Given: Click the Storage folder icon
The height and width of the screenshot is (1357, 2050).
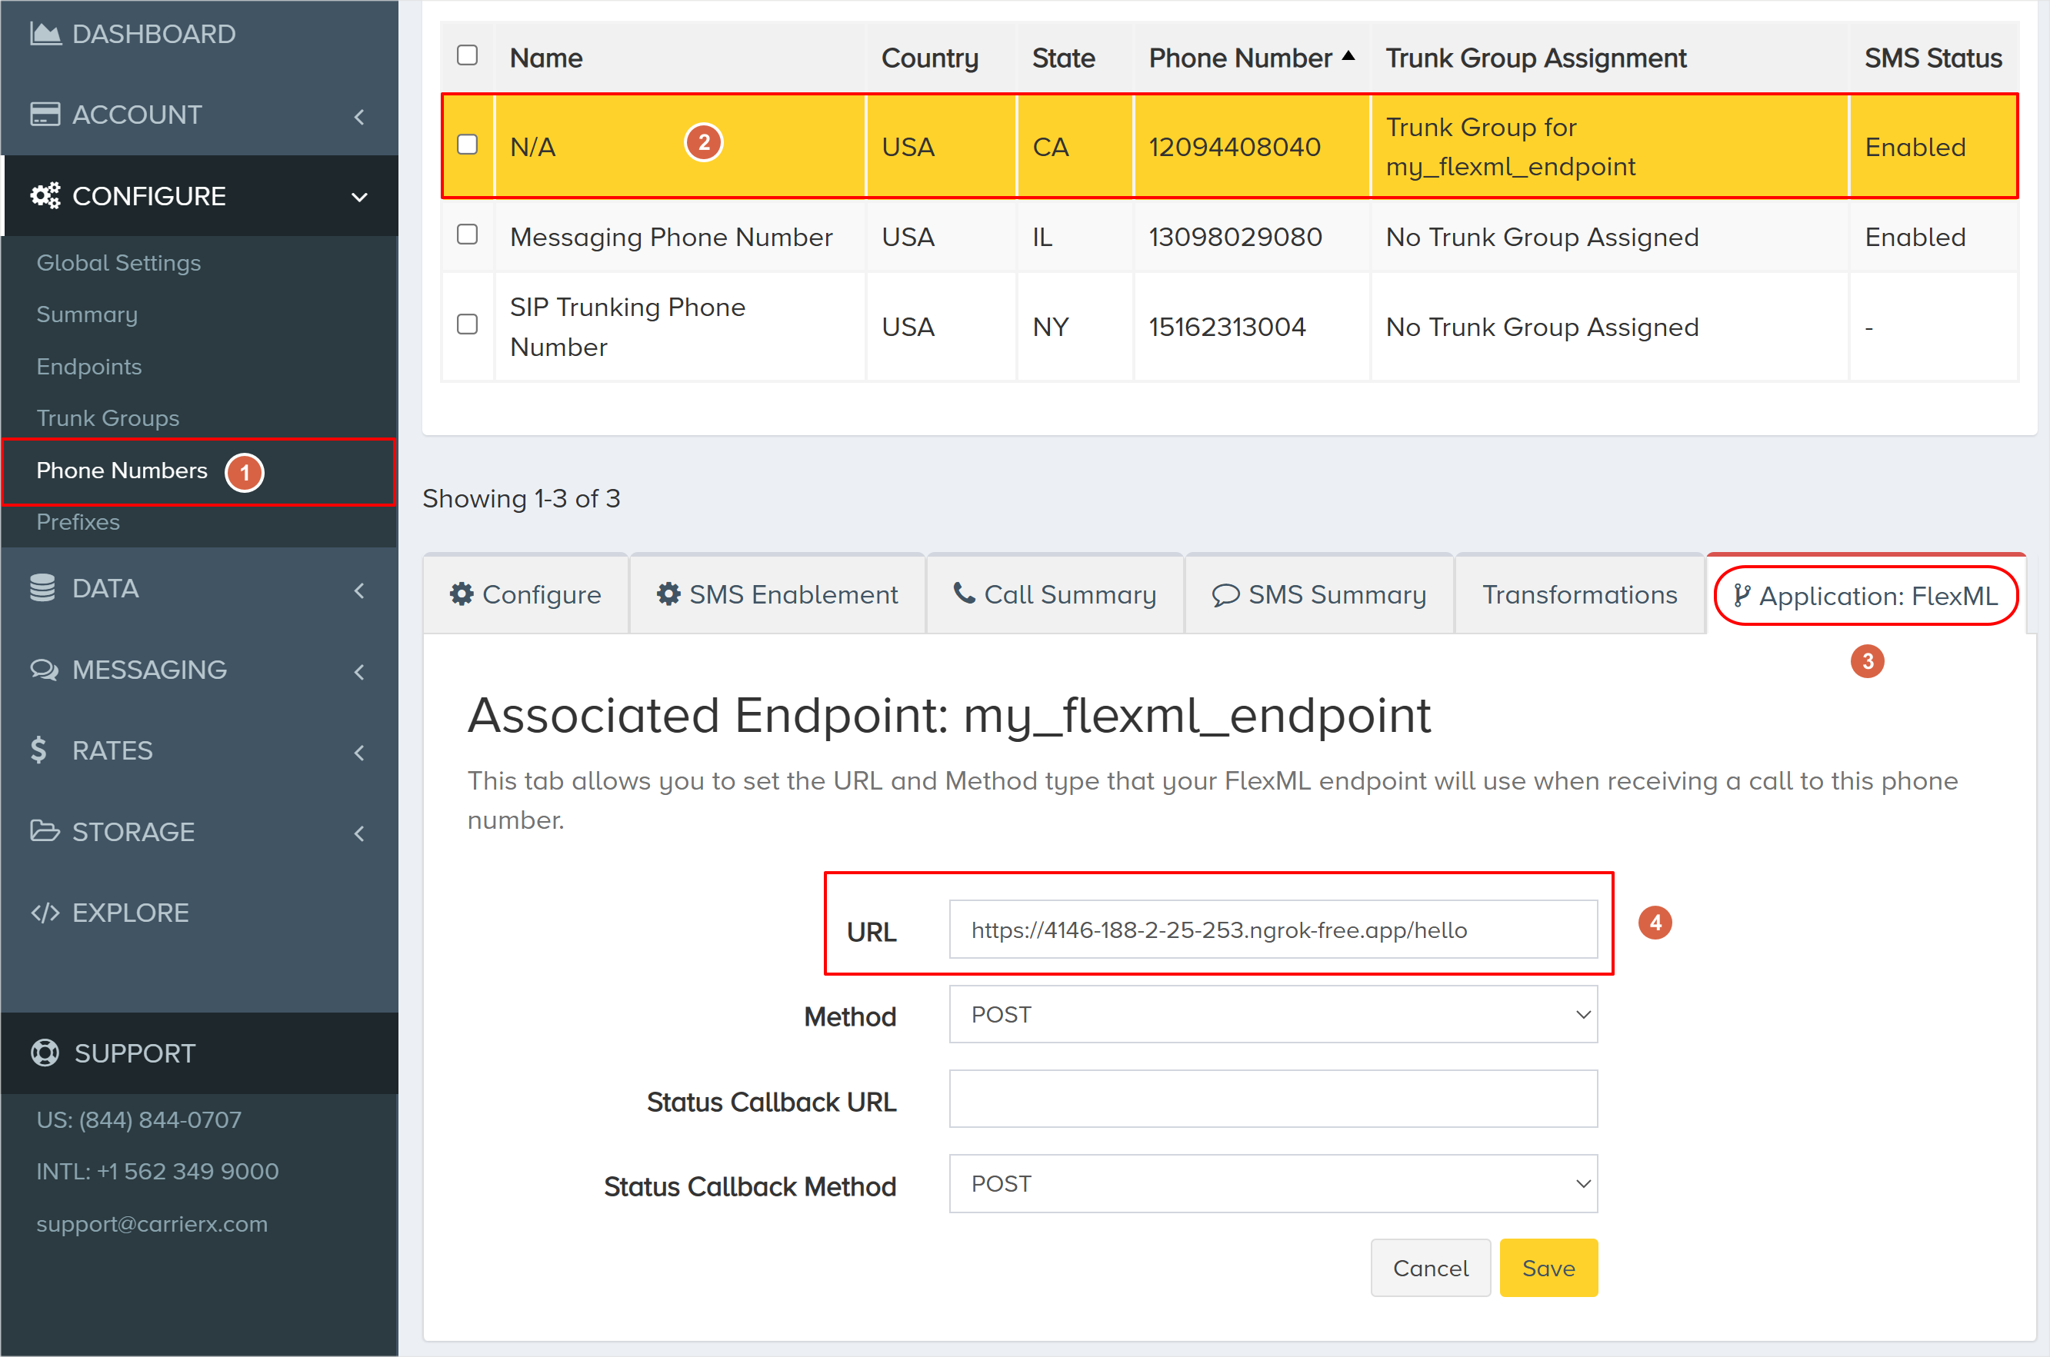Looking at the screenshot, I should coord(45,831).
